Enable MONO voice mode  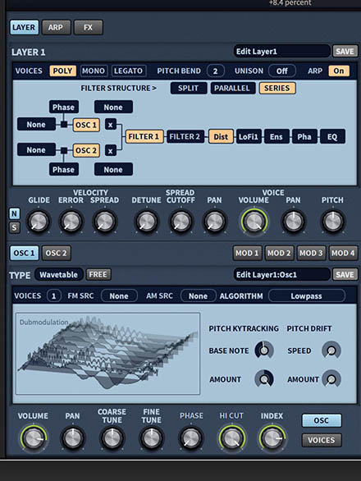tap(94, 71)
